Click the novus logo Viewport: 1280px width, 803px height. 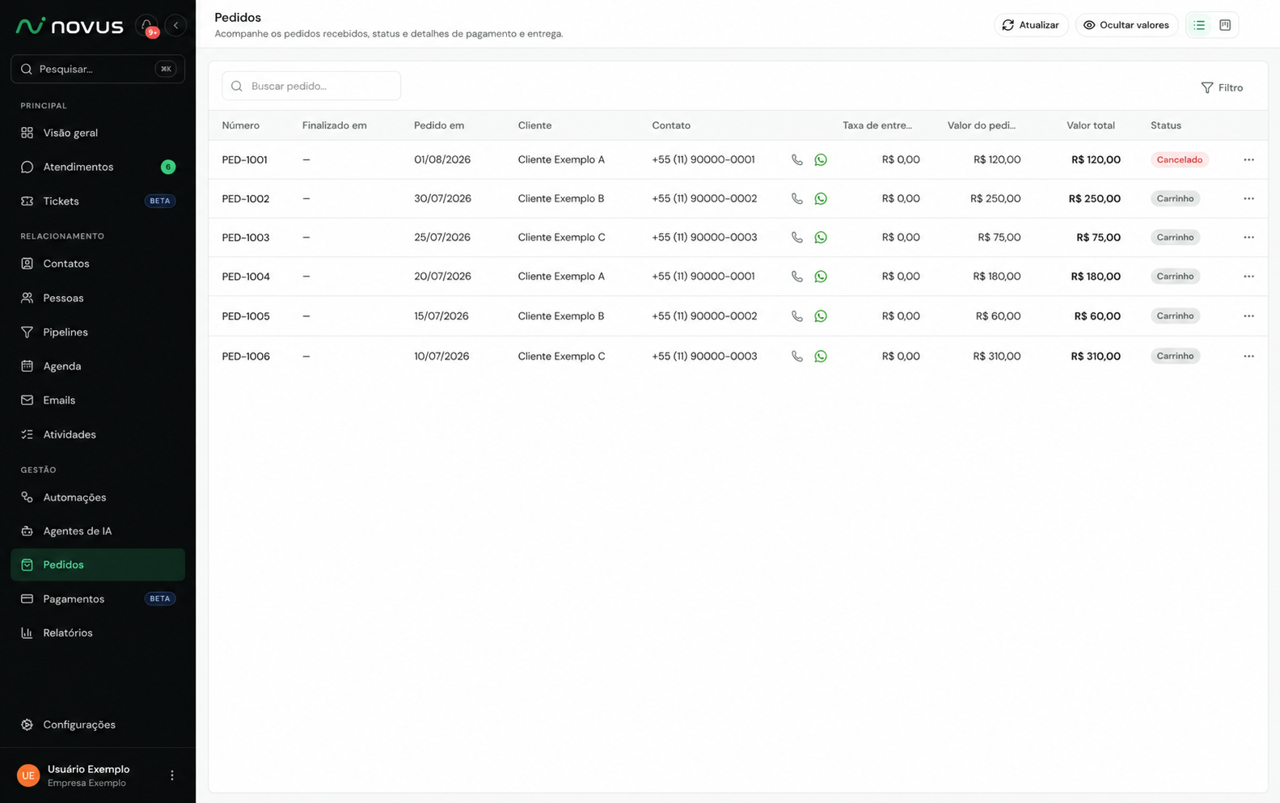70,26
